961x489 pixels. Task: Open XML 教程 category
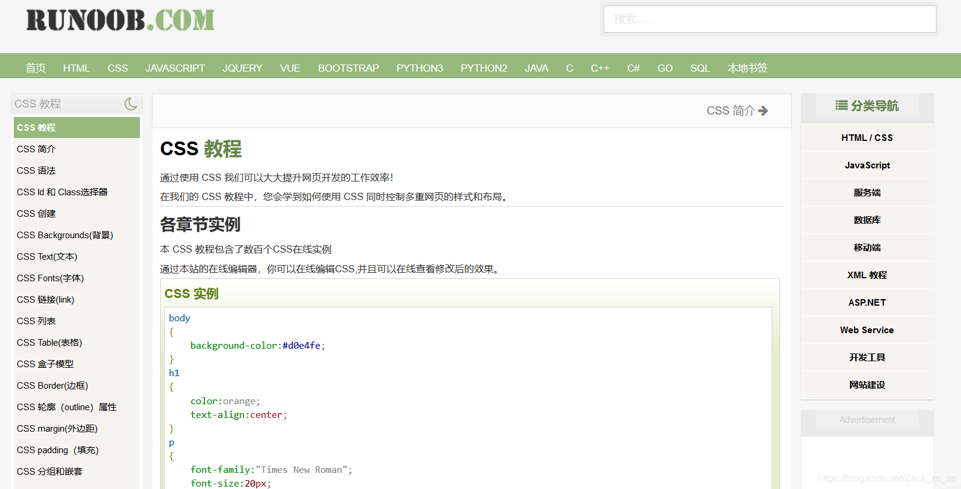tap(867, 275)
